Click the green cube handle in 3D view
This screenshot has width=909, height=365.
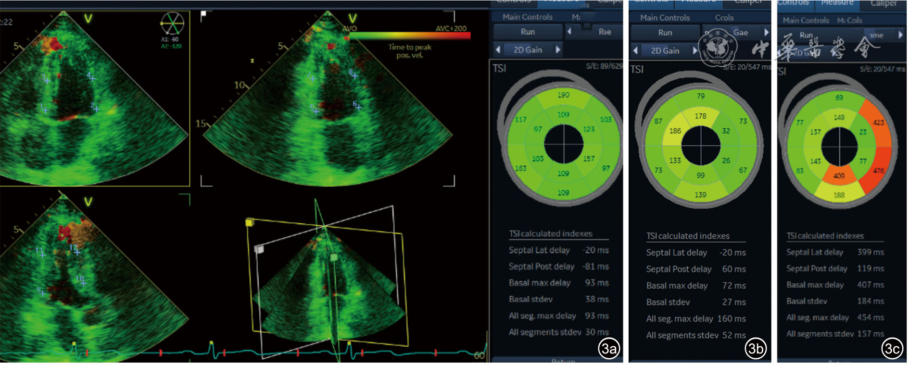tap(334, 258)
